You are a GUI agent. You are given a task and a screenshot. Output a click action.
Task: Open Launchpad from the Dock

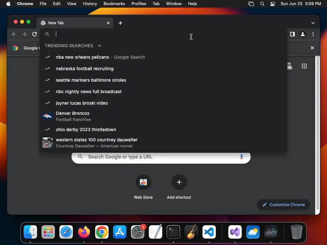[48, 232]
